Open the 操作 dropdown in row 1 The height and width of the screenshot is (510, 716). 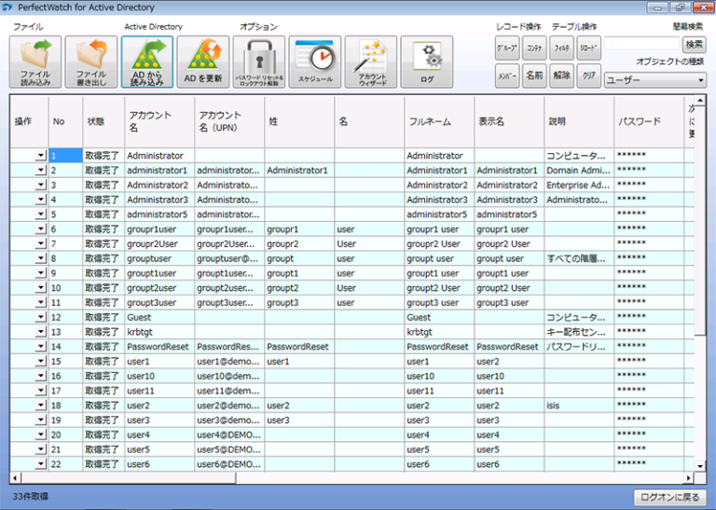click(40, 156)
